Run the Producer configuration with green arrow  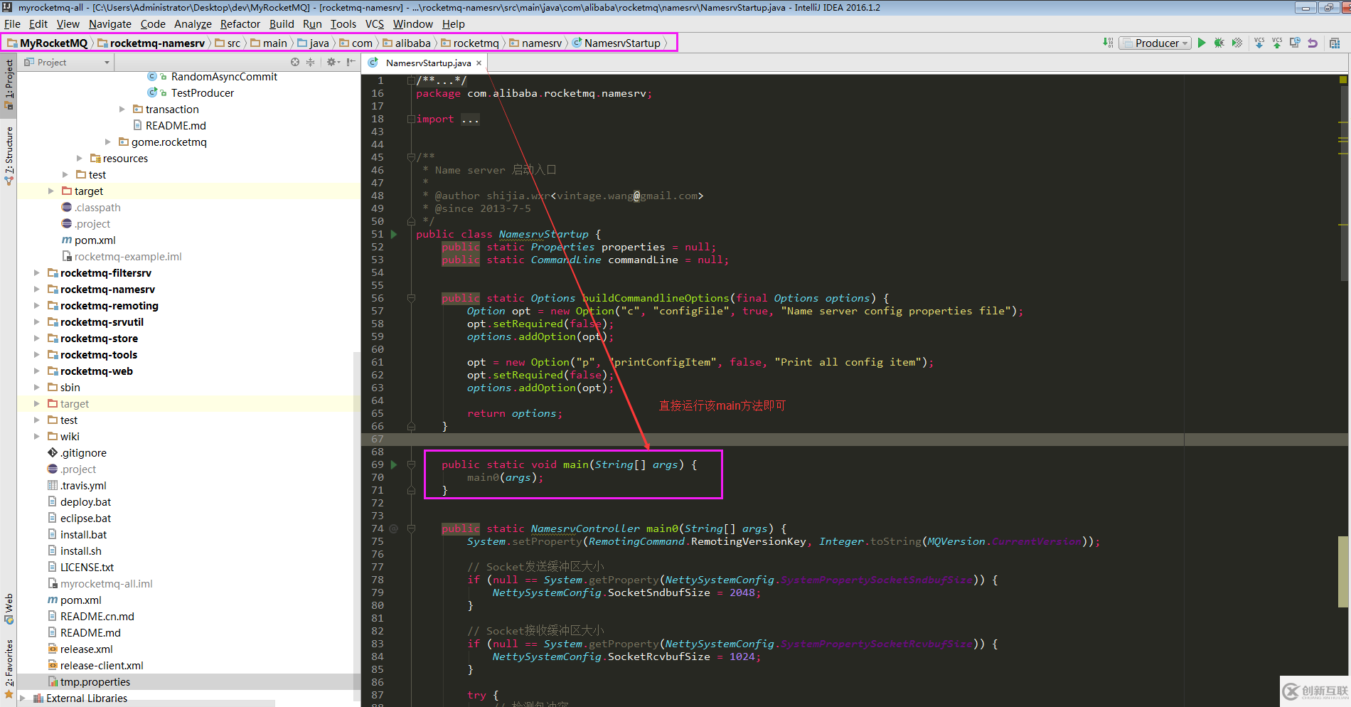click(x=1202, y=43)
